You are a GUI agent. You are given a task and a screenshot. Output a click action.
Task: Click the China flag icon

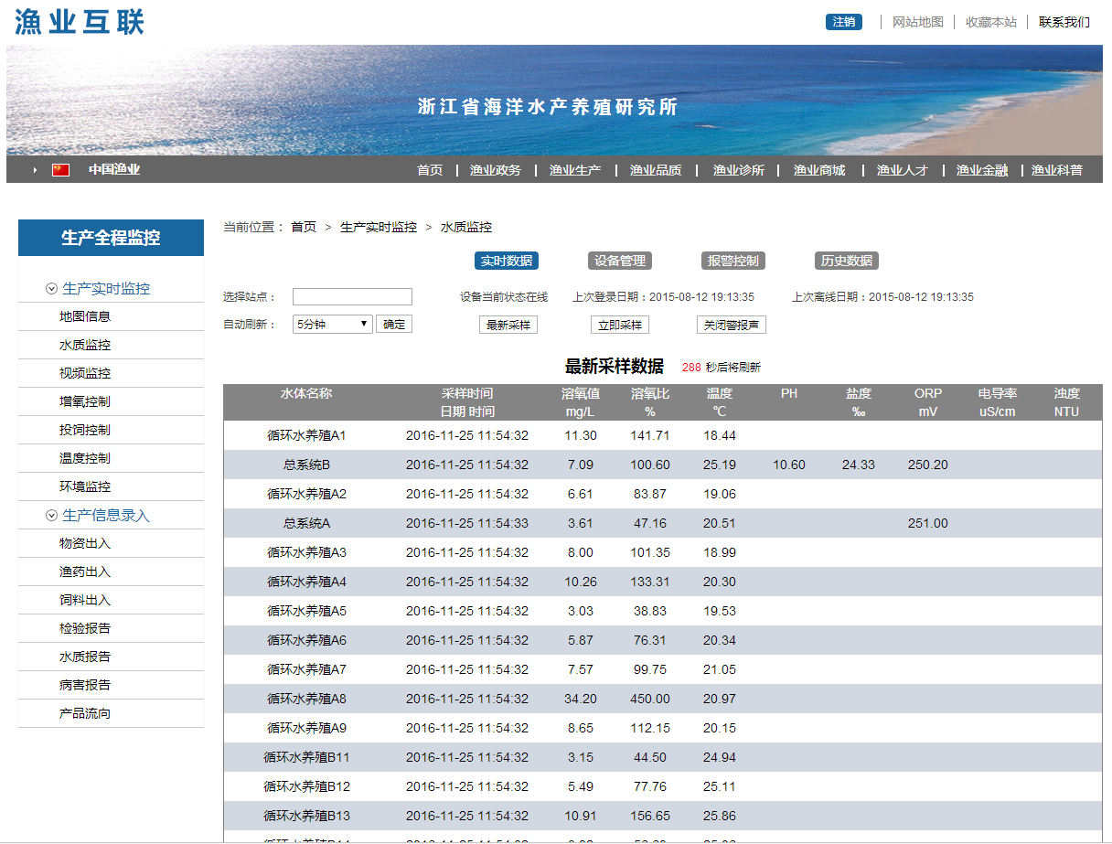(60, 170)
